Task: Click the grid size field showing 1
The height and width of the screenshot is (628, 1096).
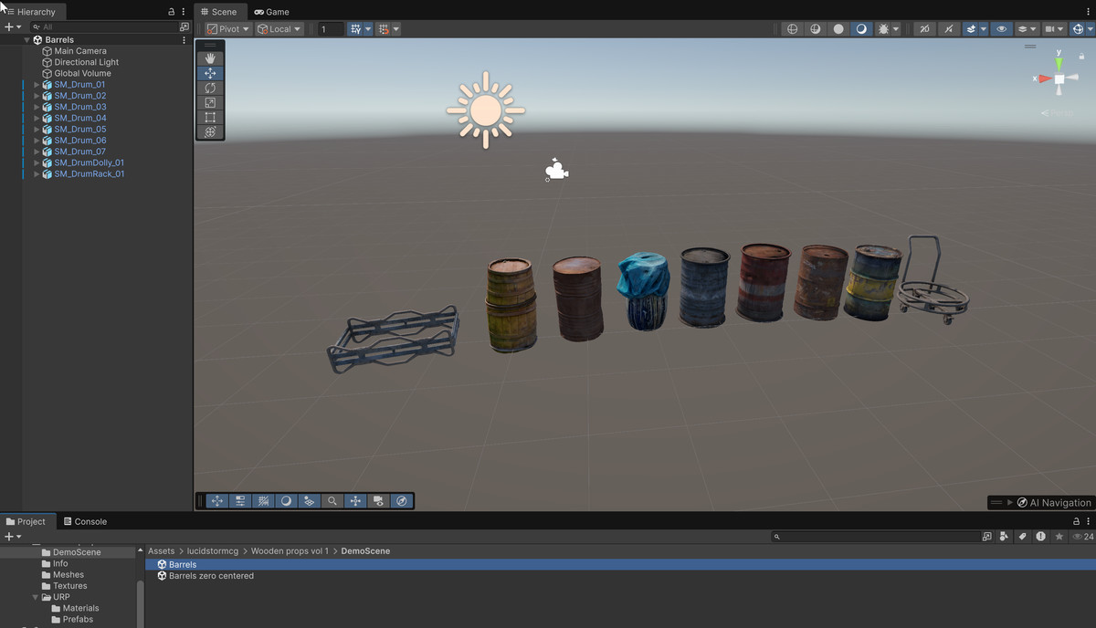Action: (331, 29)
